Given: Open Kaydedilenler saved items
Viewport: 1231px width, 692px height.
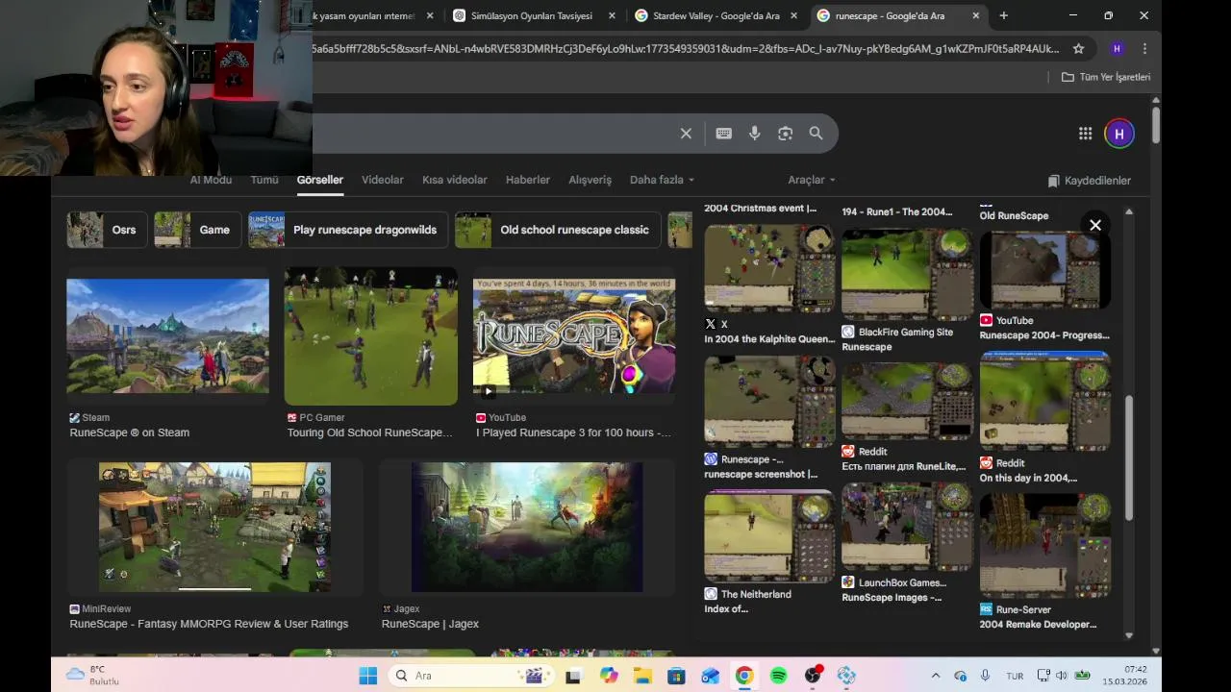Looking at the screenshot, I should tap(1089, 181).
